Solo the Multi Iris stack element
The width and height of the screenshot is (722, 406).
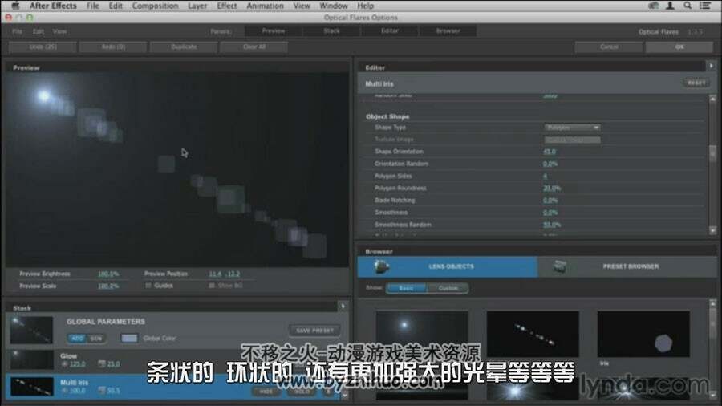302,392
